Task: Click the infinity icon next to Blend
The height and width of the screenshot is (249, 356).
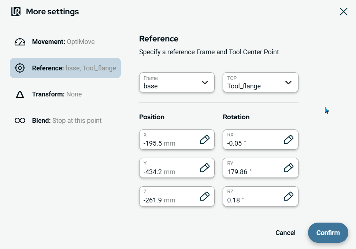Action: tap(20, 121)
